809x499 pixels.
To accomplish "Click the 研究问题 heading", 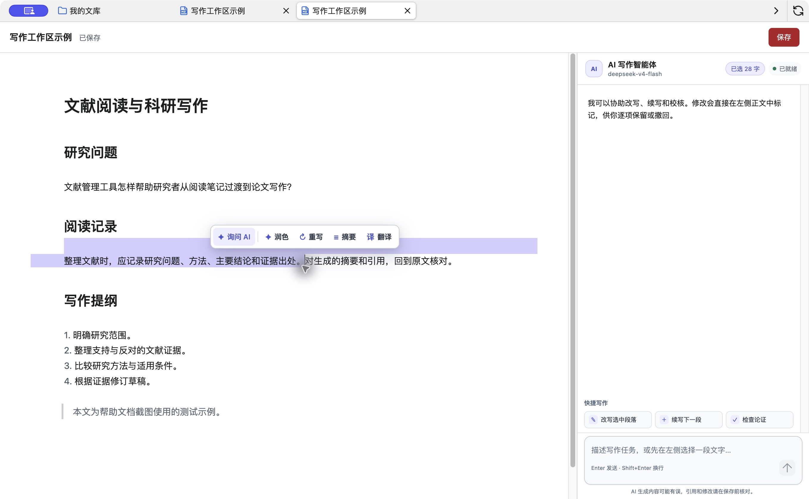I will point(90,152).
